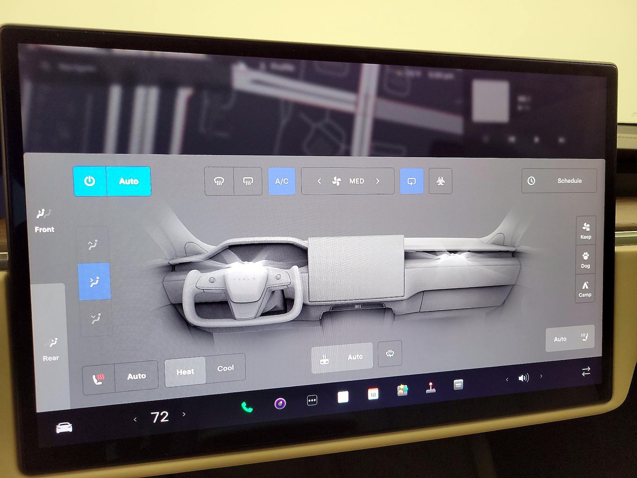This screenshot has height=478, width=637.
Task: Tap the steering wheel heater icon
Action: tap(390, 353)
